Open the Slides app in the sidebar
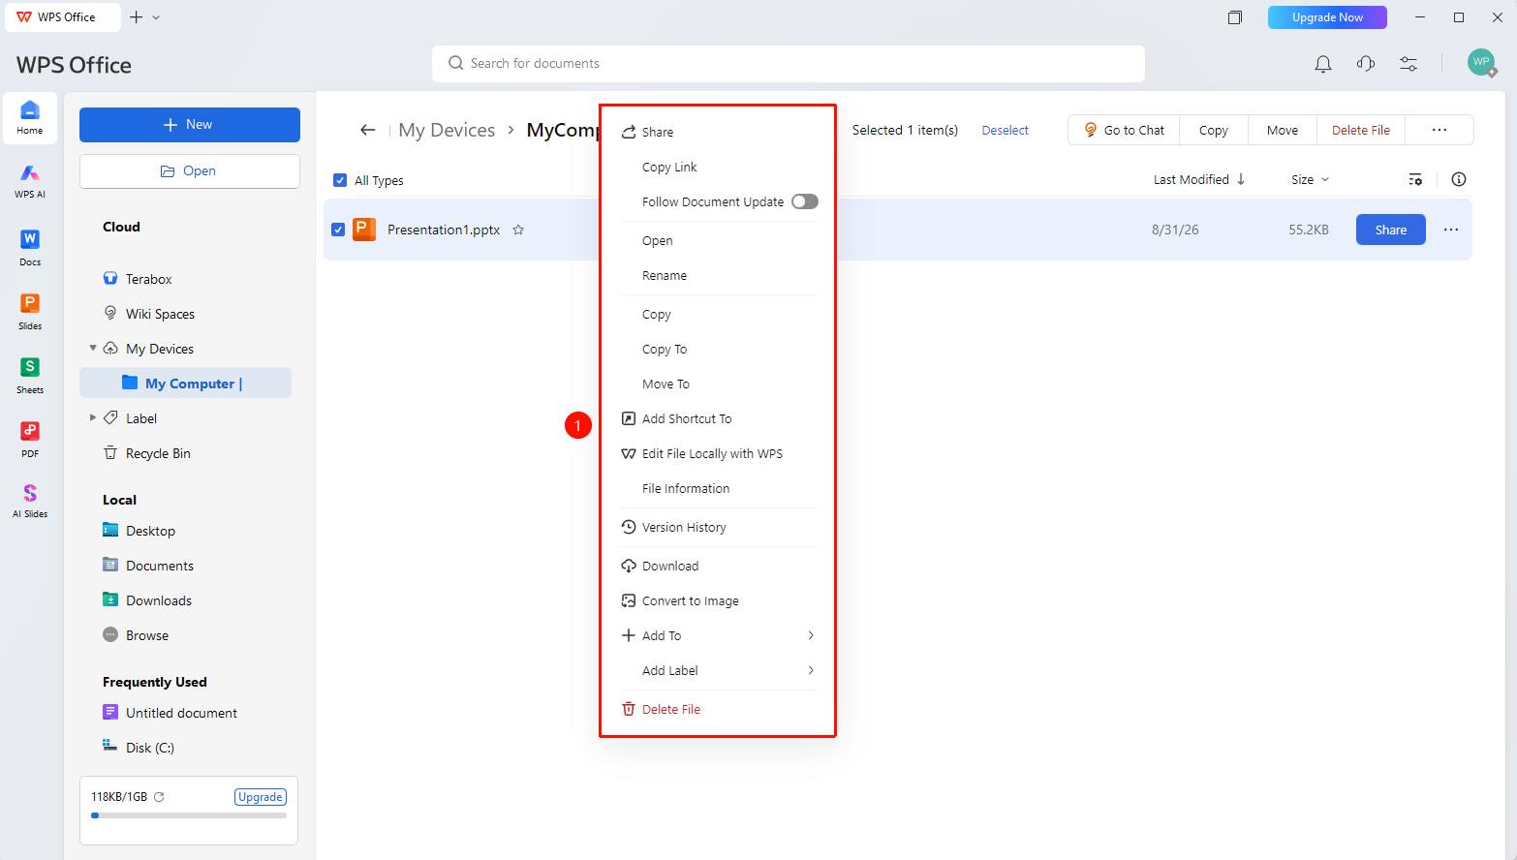1517x860 pixels. point(30,312)
